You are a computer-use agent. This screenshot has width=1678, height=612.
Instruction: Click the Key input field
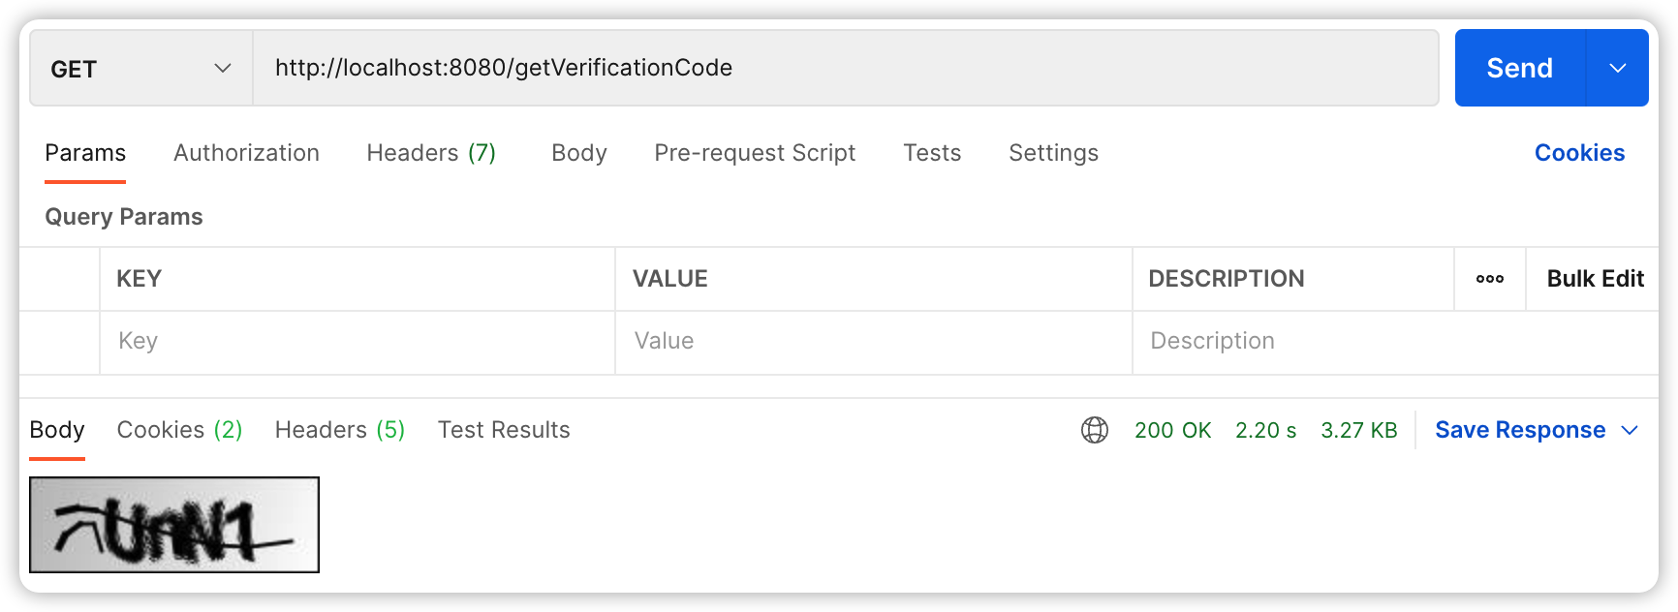pos(357,342)
